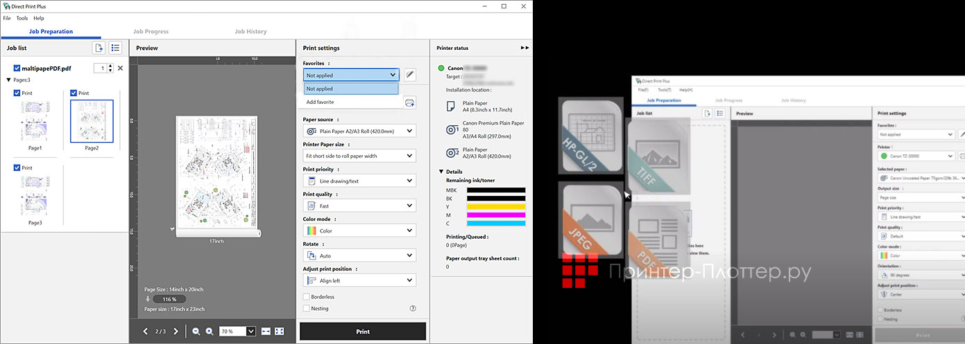Zoom in the preview with the magnifier
Viewport: 965px width, 344px height.
209,332
